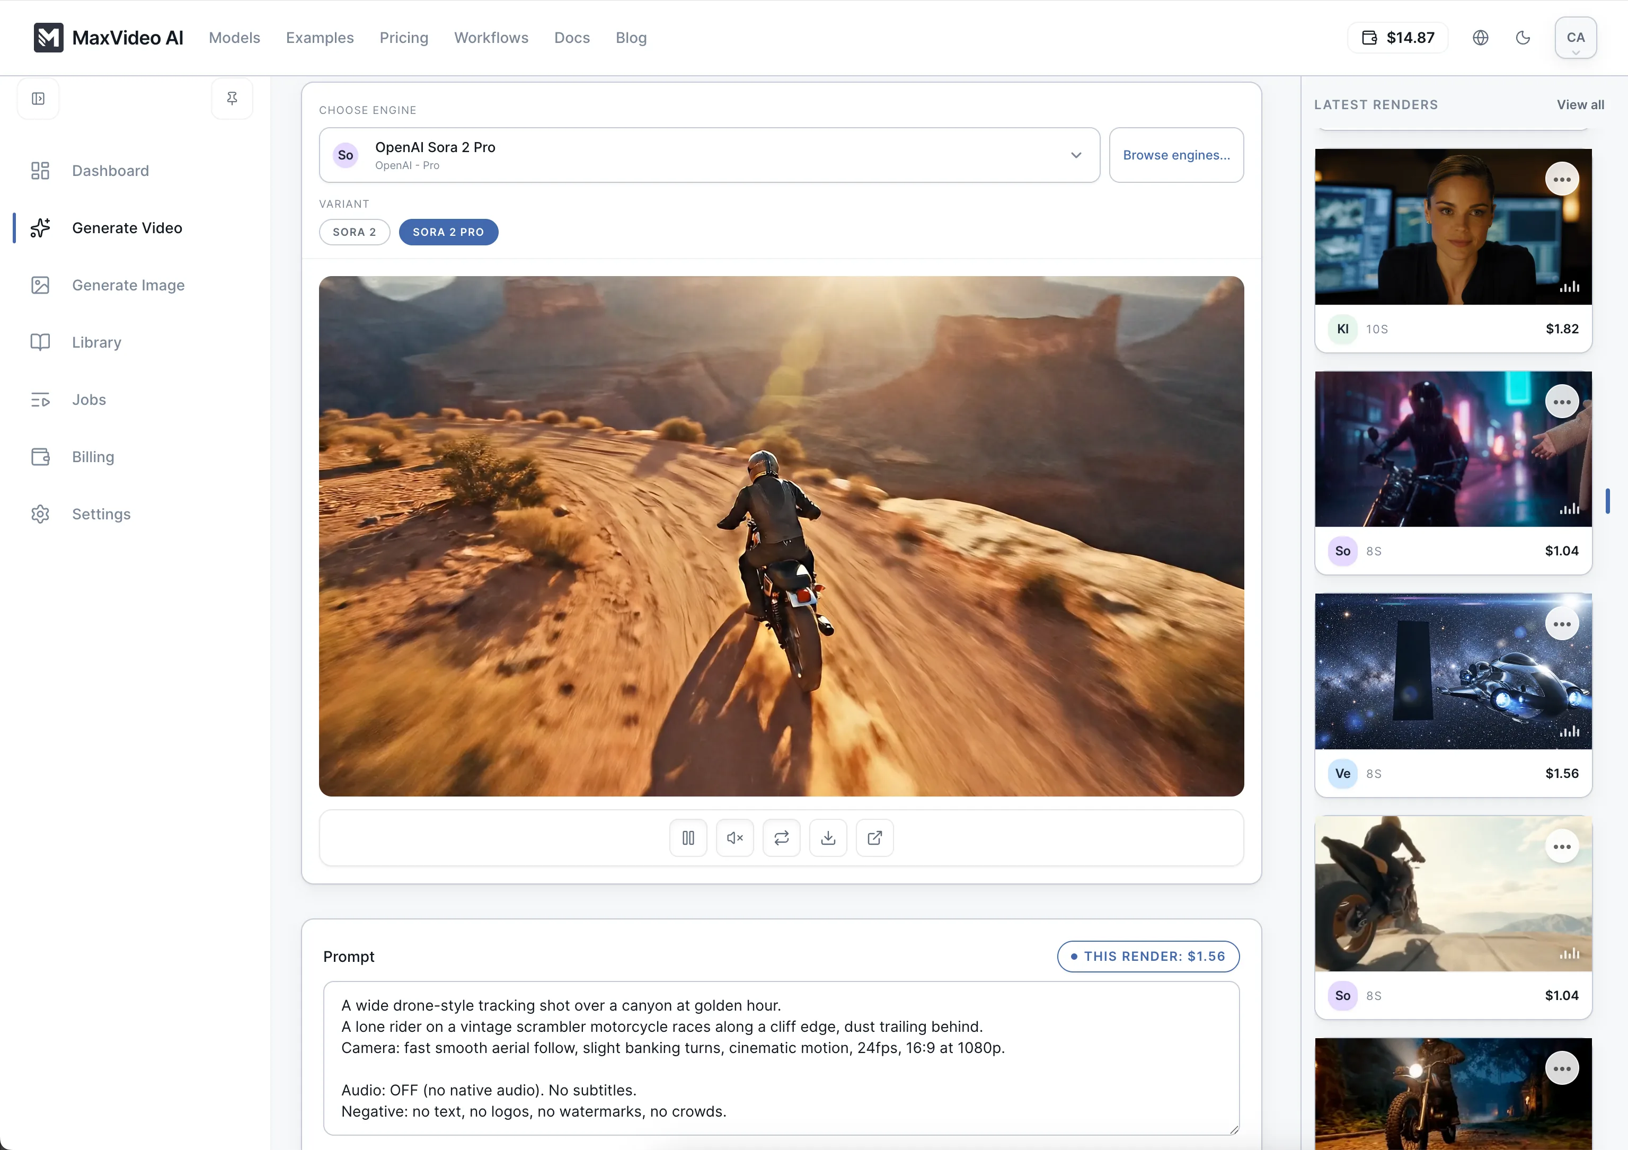
Task: Open the video in a new window
Action: coord(874,837)
